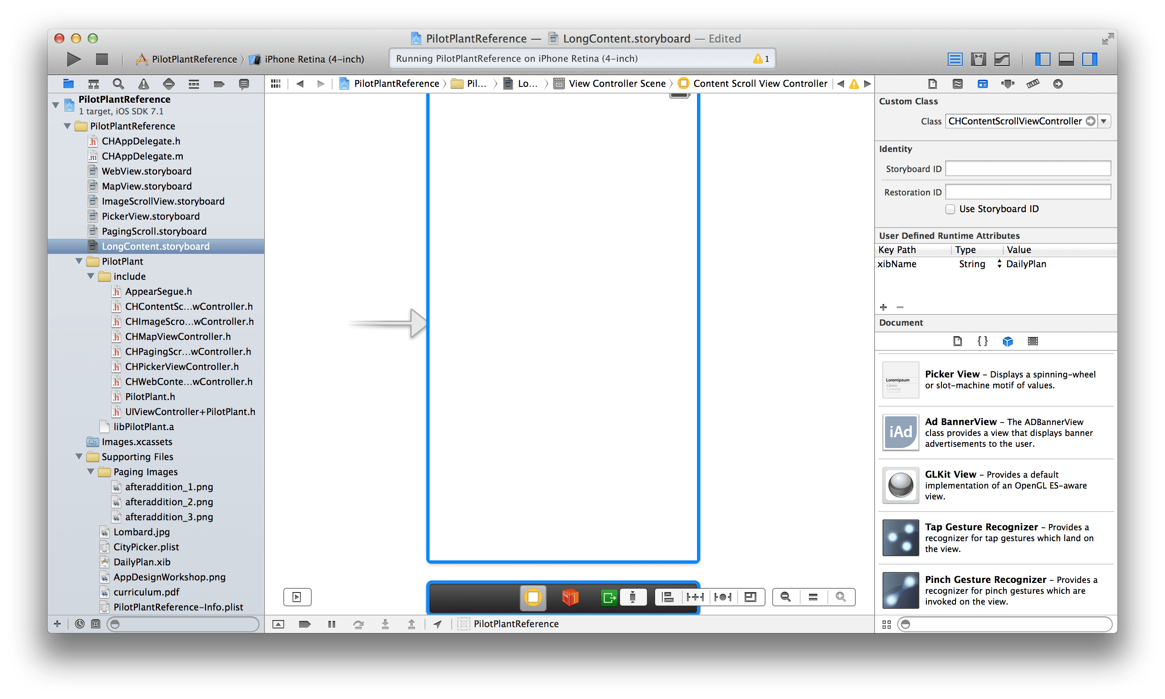This screenshot has width=1165, height=699.
Task: Open the Class dropdown arrow
Action: (1104, 122)
